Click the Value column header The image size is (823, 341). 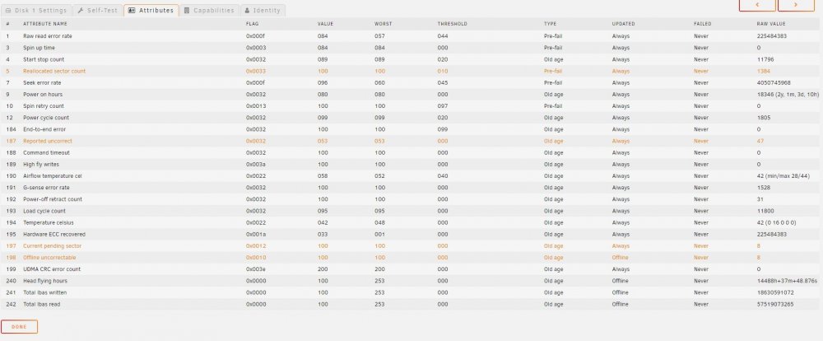point(325,24)
